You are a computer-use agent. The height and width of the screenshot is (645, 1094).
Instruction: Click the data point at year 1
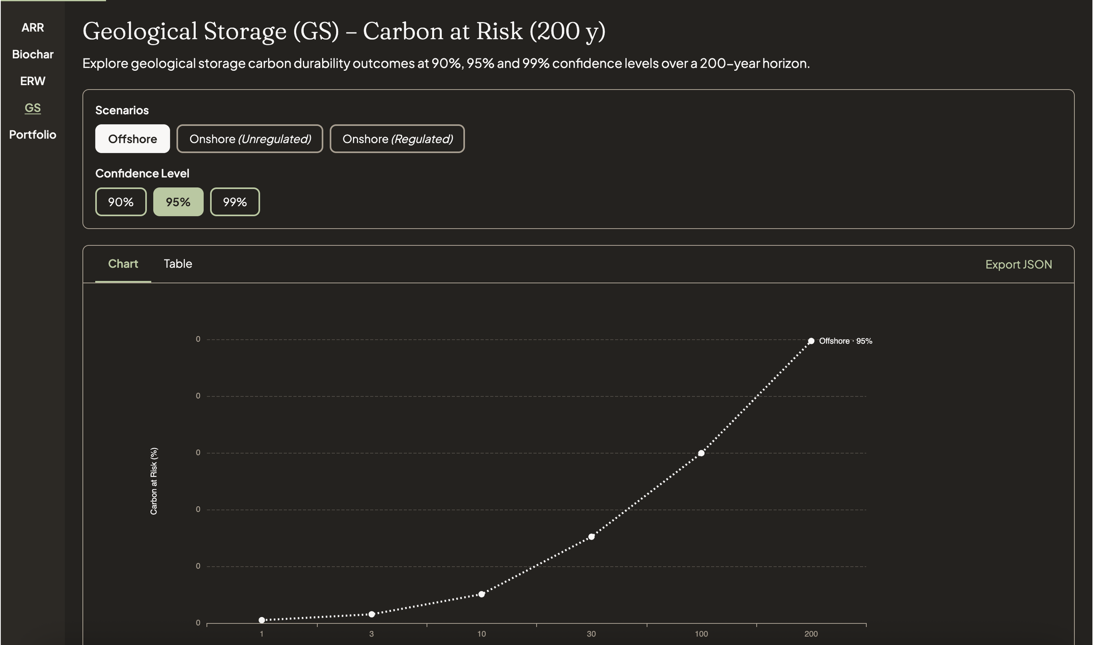(262, 619)
